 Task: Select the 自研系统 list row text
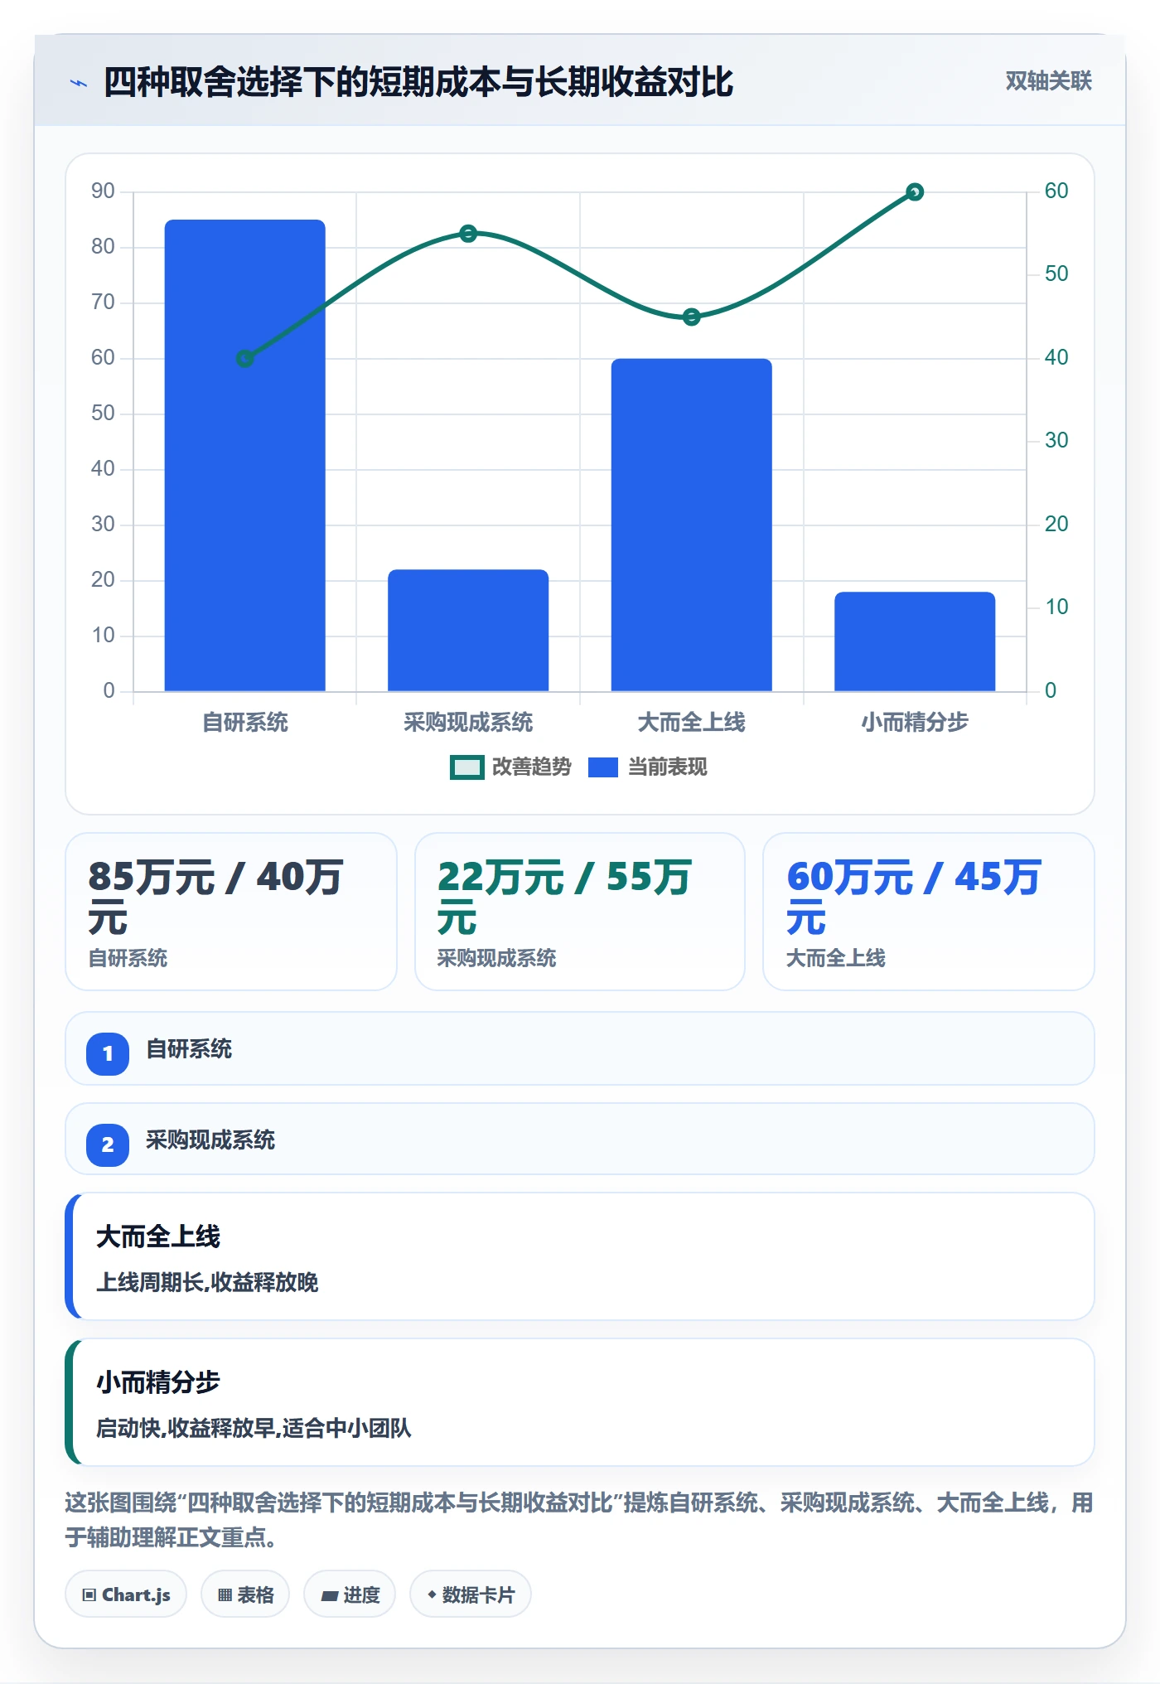pos(189,1049)
